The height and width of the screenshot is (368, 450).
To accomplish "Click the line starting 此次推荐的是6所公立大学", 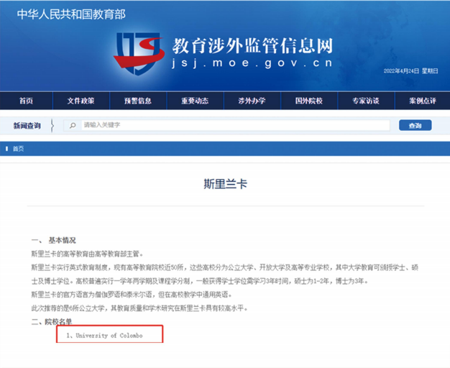I will point(139,308).
